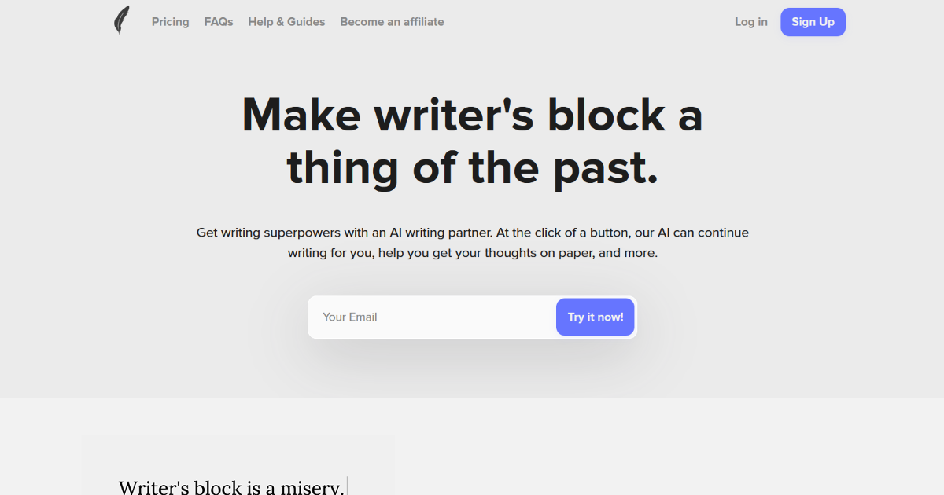Select the headline Make writer's block a thing
The height and width of the screenshot is (495, 944).
pyautogui.click(x=472, y=141)
